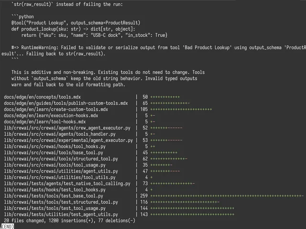Click the experimental/agent_executor.py path
Viewport: 306px width, 229px height.
coord(68,140)
